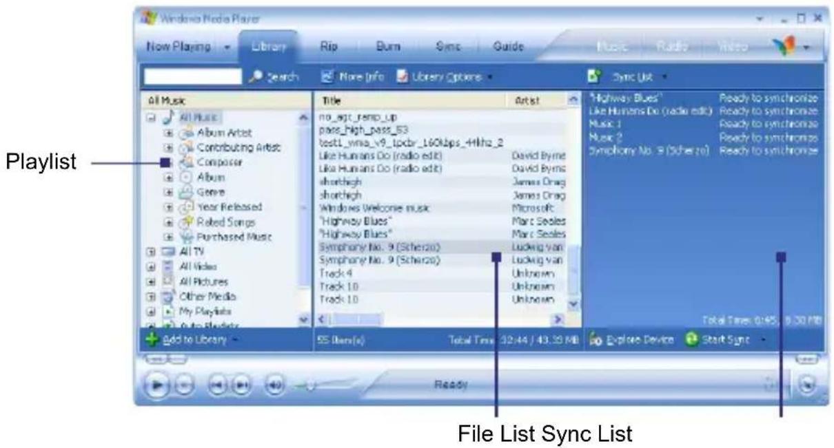The width and height of the screenshot is (834, 448).
Task: Click the Rated Songs star icon
Action: tap(187, 222)
